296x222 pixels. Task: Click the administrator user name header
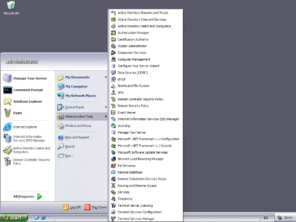(22, 62)
